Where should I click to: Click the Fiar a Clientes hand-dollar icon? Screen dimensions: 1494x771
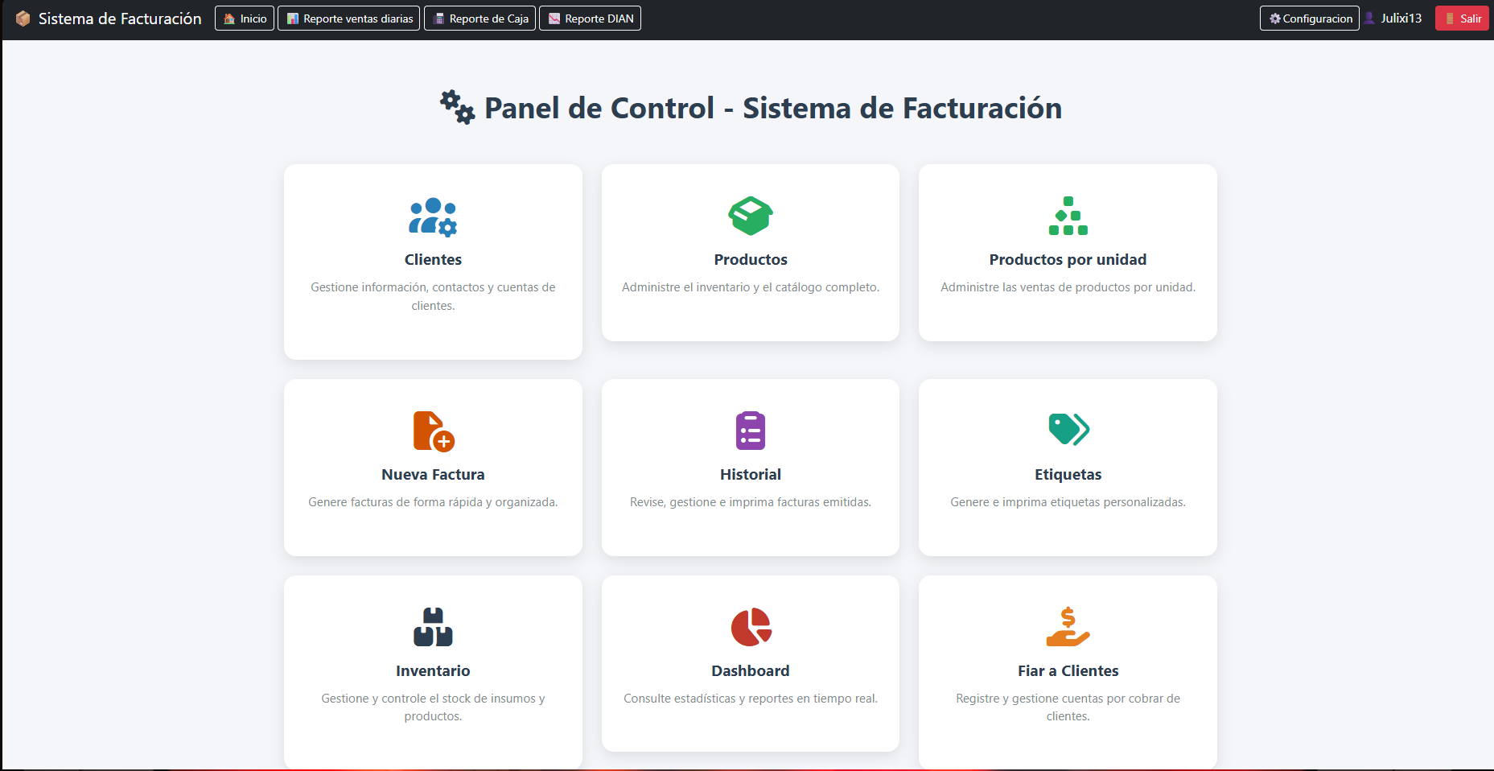click(x=1068, y=627)
